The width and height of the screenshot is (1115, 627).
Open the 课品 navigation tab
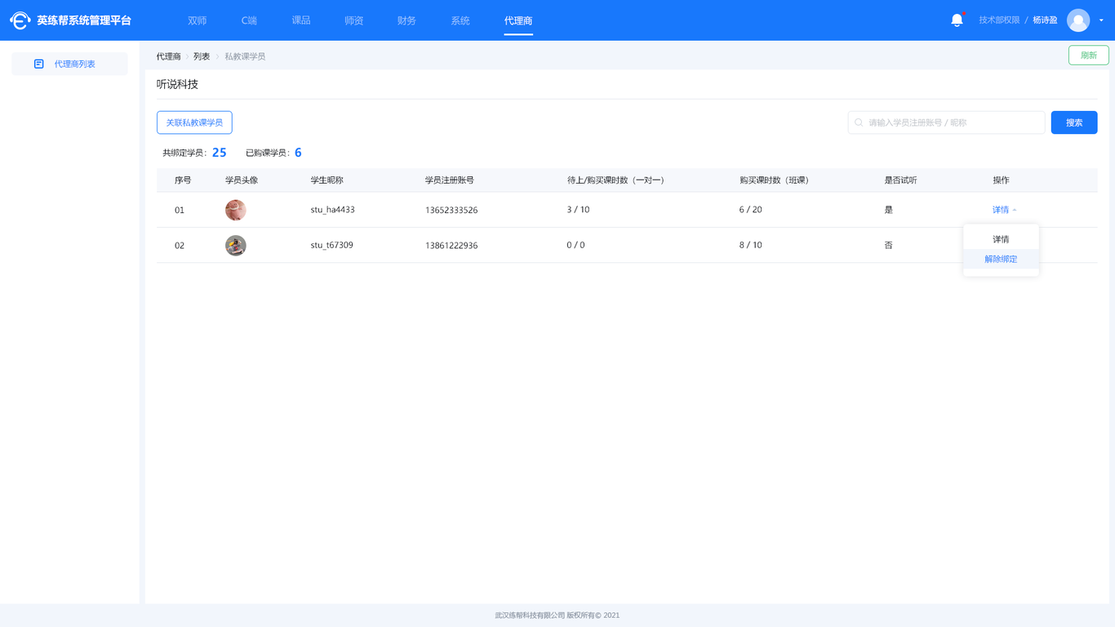tap(301, 20)
